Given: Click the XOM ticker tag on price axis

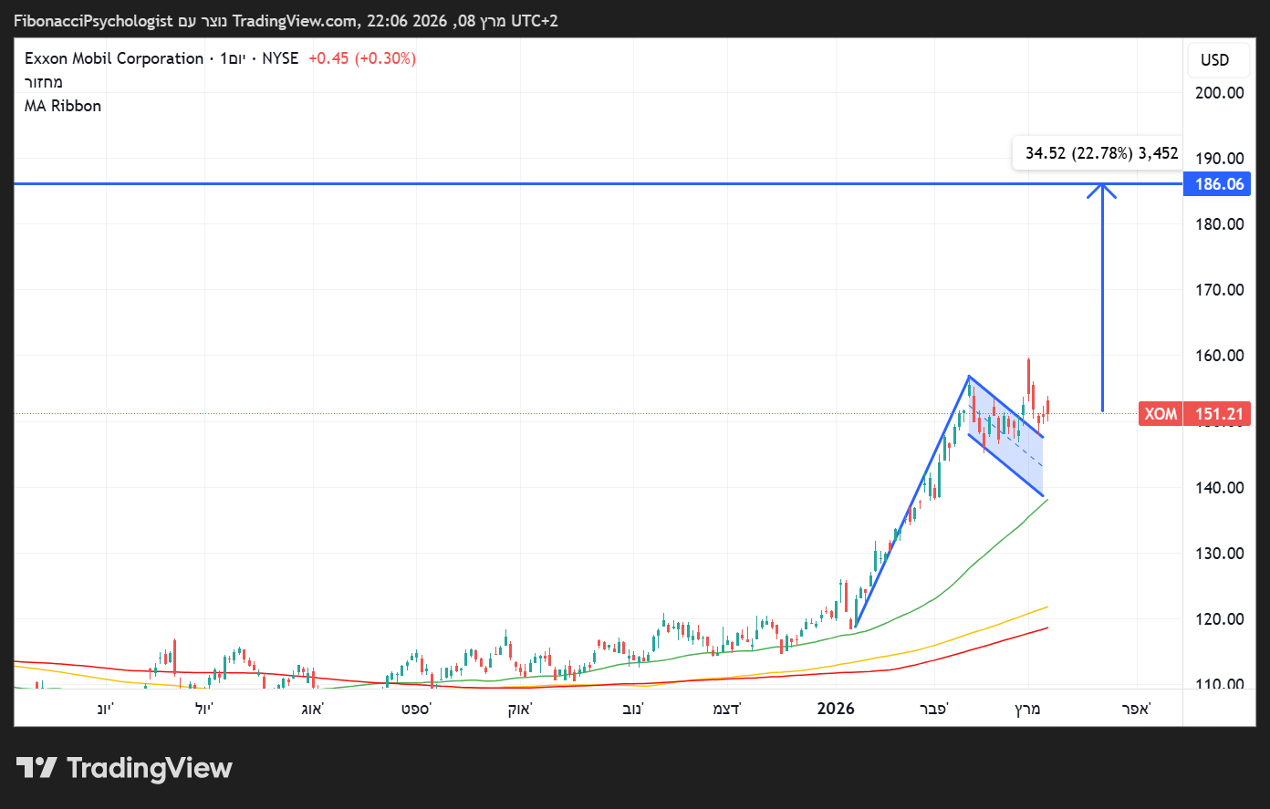Looking at the screenshot, I should pyautogui.click(x=1161, y=414).
